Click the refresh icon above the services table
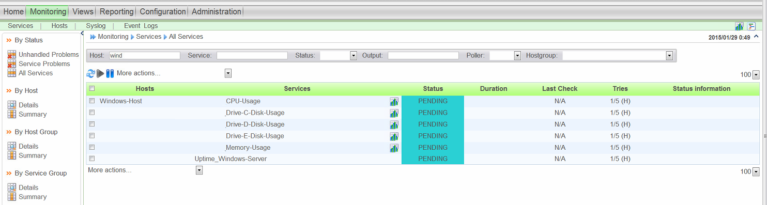The image size is (767, 205). click(91, 73)
